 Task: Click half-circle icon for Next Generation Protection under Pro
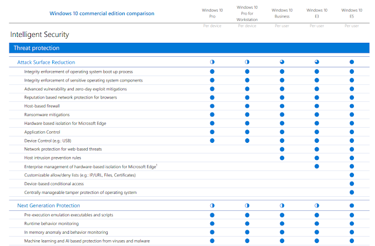click(x=212, y=206)
